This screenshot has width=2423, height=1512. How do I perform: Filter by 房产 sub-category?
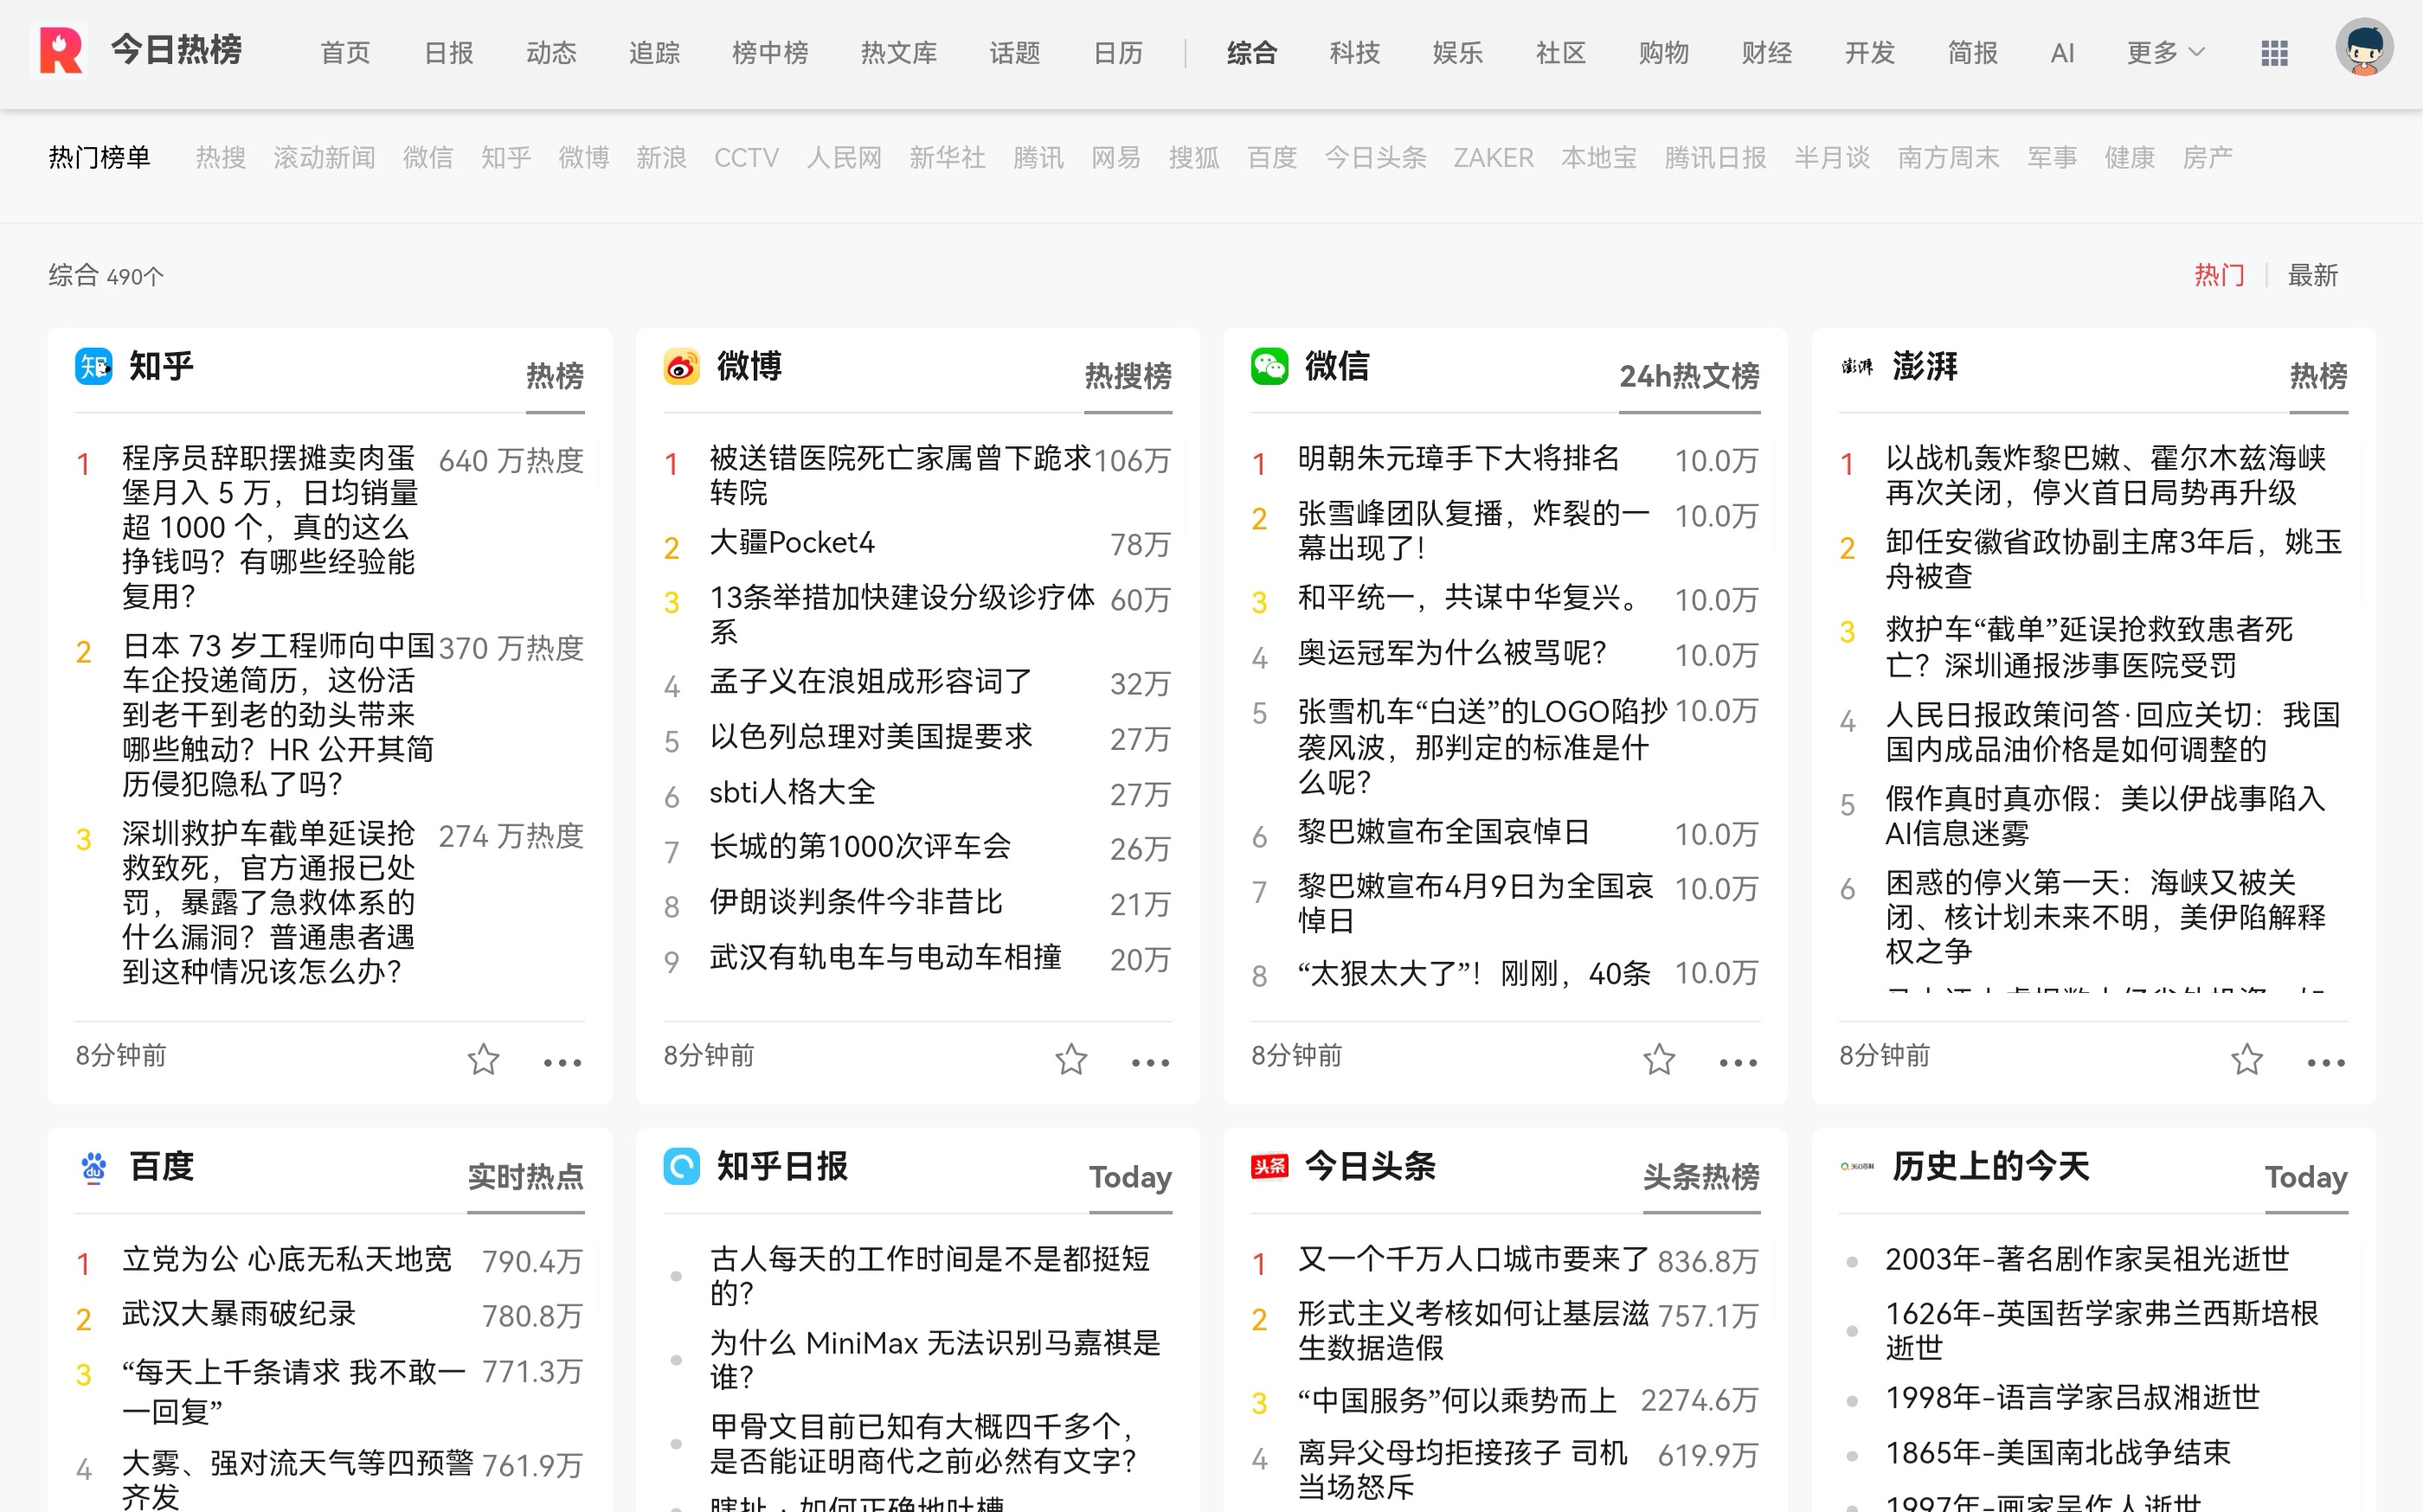point(2207,157)
